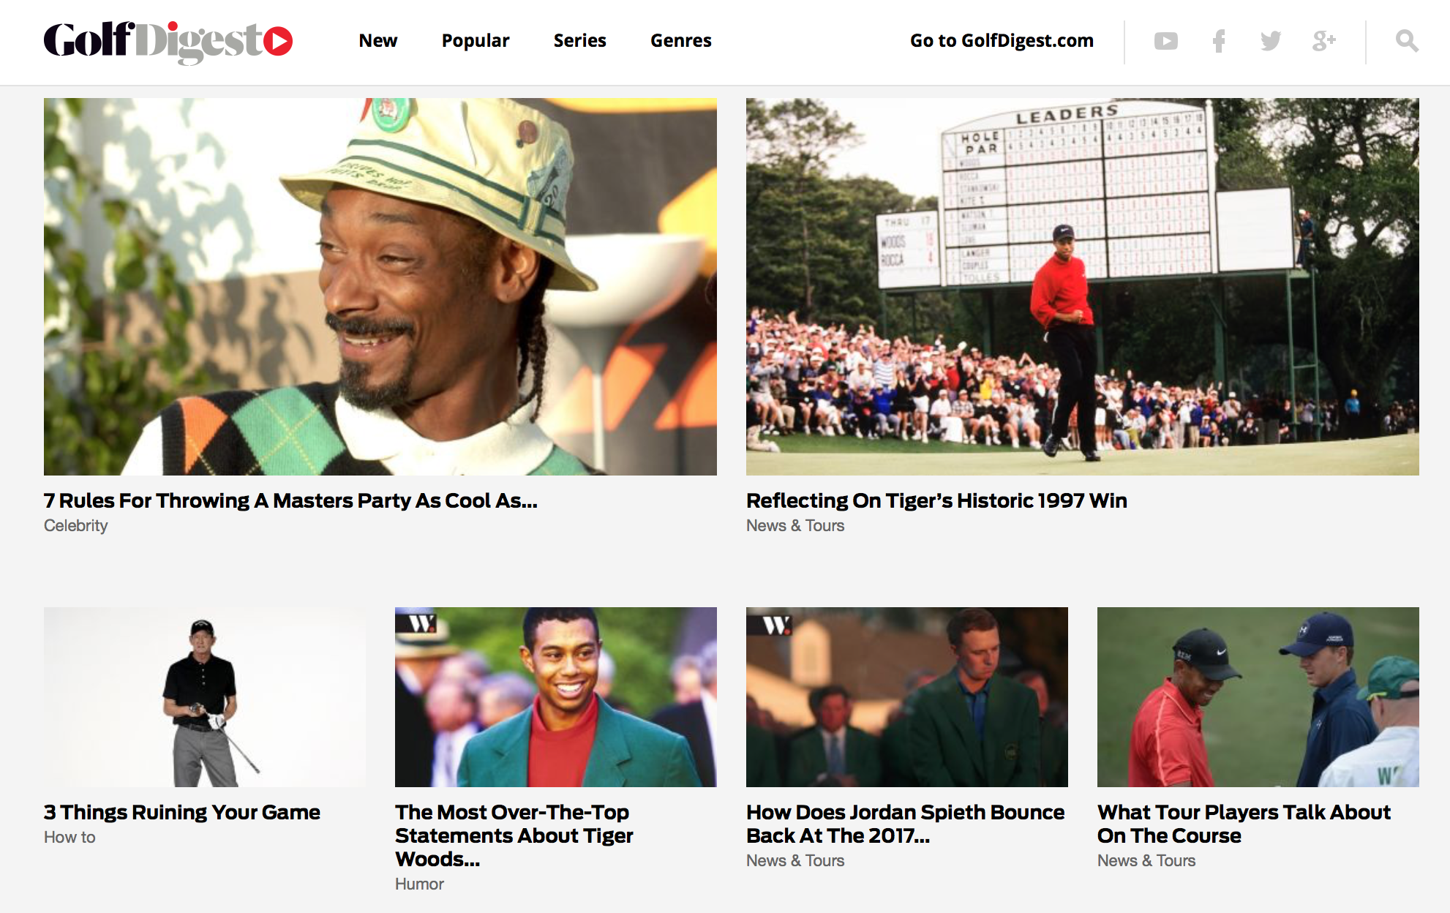Screen dimensions: 1450x913
Task: Open the Popular videos section
Action: (476, 41)
